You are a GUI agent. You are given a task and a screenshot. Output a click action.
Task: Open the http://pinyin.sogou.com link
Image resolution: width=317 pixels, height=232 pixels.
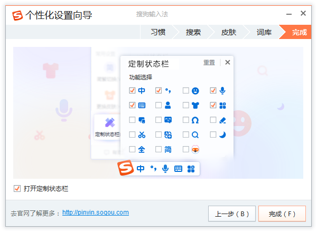(96, 212)
